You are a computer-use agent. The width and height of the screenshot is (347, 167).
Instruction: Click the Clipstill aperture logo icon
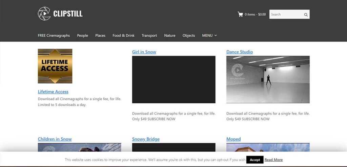coord(44,14)
